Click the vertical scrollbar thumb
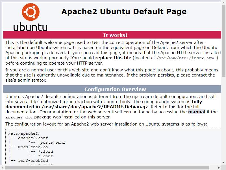Screen dimensions: 226x170 [x=224, y=41]
